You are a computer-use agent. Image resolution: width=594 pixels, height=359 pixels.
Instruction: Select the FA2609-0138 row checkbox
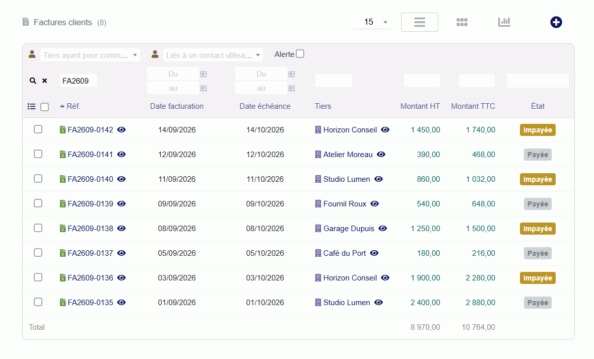coord(38,228)
